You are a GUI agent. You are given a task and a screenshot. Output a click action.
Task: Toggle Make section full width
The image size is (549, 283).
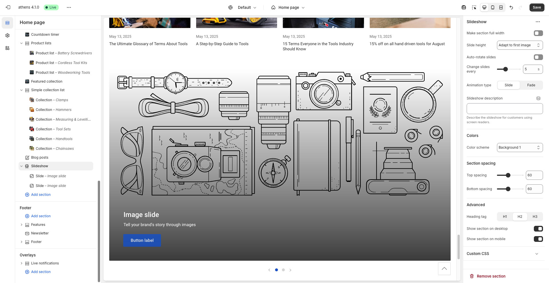538,33
